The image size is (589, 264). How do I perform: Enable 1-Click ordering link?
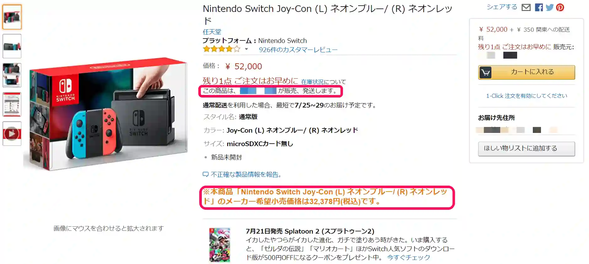(526, 96)
